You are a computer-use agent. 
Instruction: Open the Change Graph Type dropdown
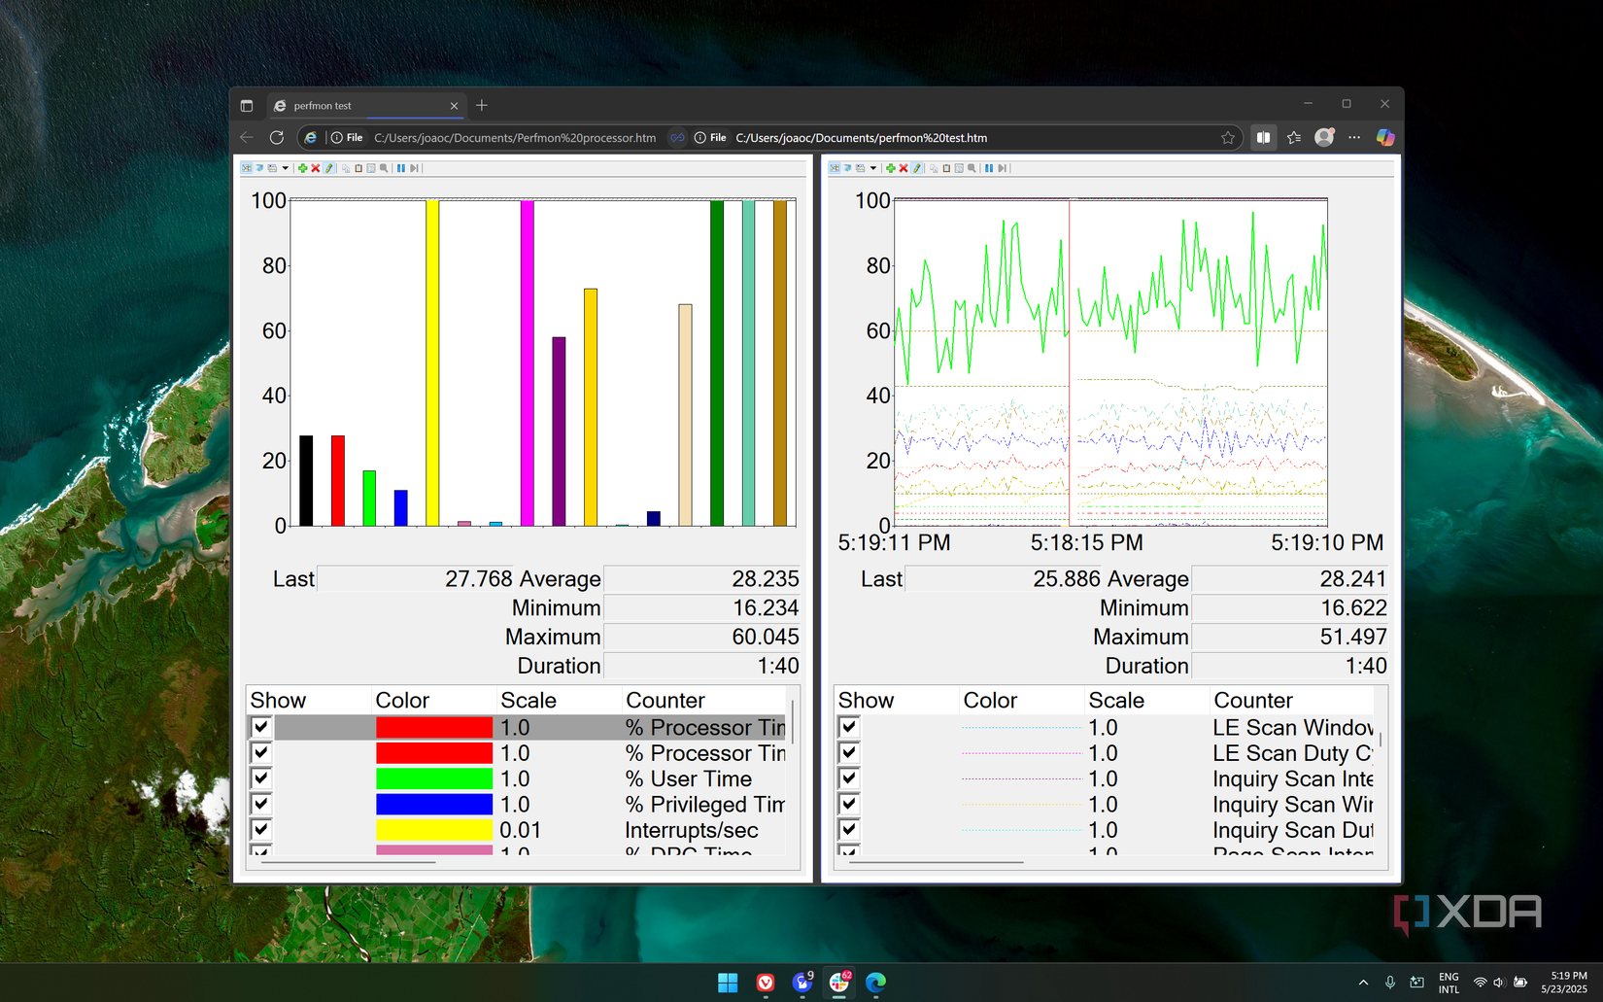click(285, 168)
